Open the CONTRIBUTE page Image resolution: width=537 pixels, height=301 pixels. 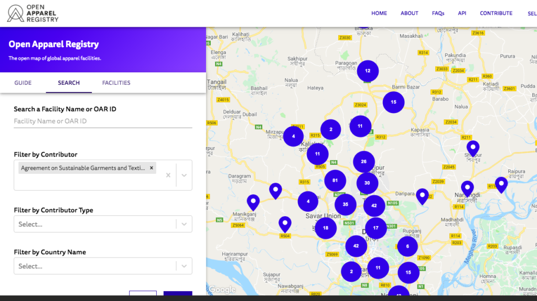click(x=496, y=13)
